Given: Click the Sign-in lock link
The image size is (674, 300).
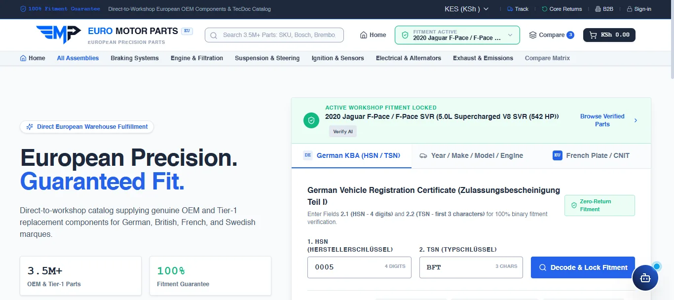Looking at the screenshot, I should pos(639,9).
